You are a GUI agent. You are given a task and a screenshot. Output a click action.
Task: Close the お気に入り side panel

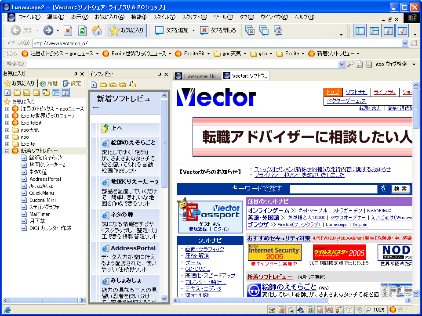(x=82, y=74)
